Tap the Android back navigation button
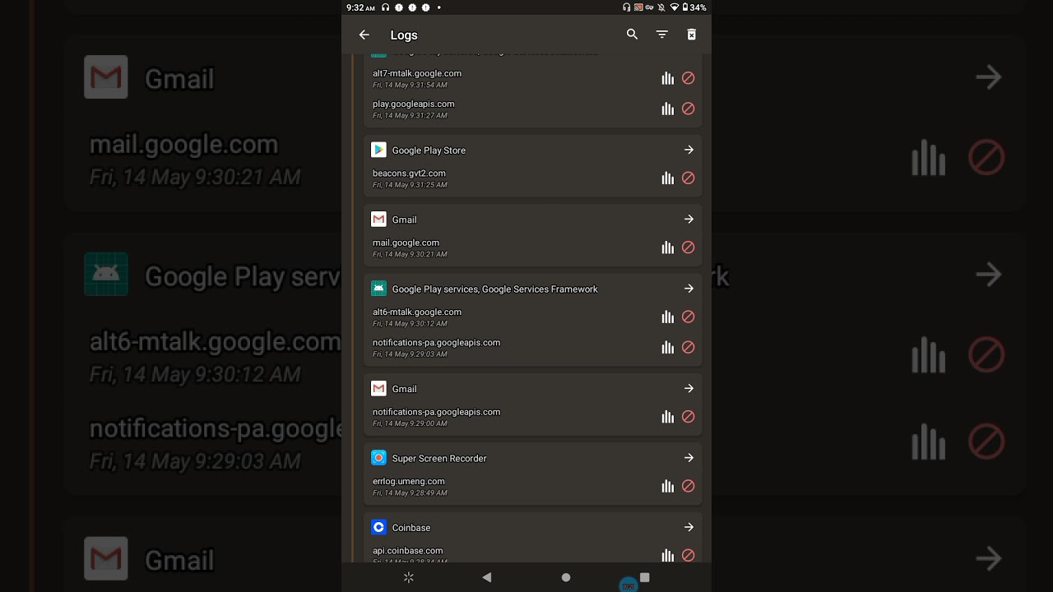The width and height of the screenshot is (1053, 592). click(x=487, y=577)
